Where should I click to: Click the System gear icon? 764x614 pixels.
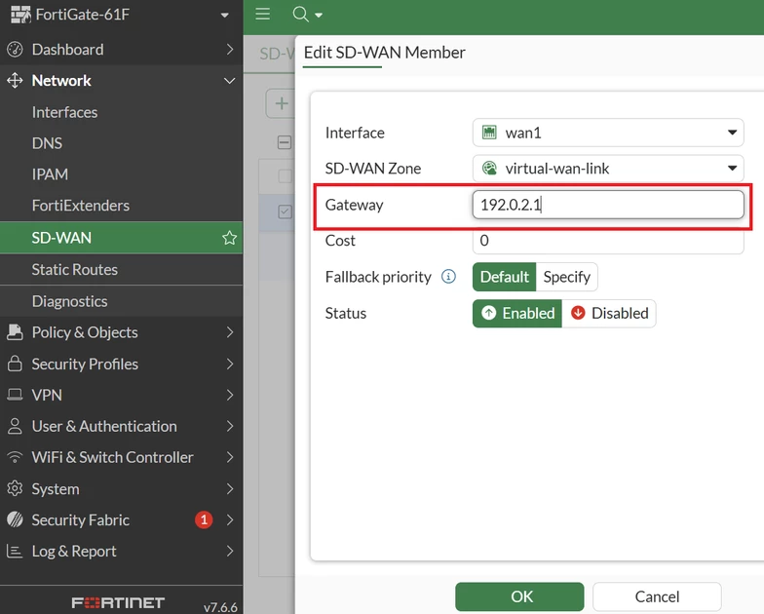point(16,488)
